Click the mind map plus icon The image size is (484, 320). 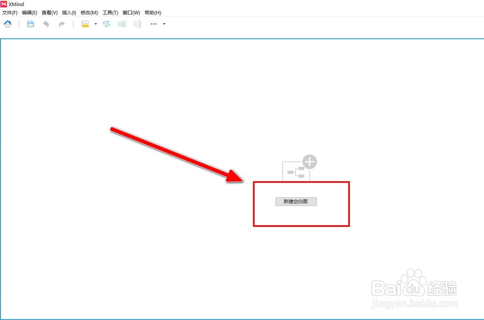[300, 168]
